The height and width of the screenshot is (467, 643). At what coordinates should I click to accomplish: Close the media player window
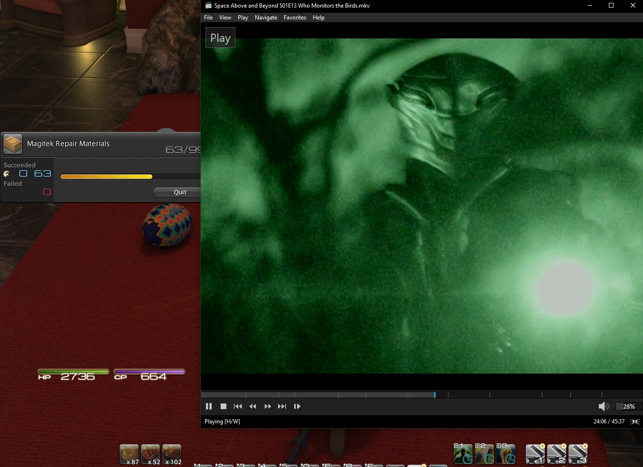click(633, 6)
